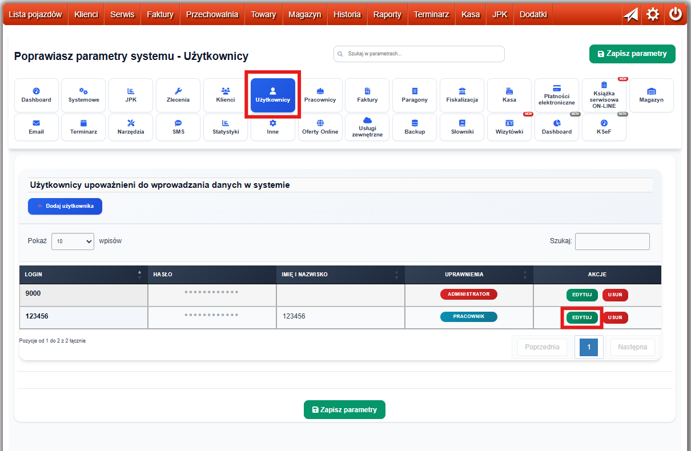Viewport: 691px width, 451px height.
Task: Open the Wizytówki tile
Action: [509, 127]
